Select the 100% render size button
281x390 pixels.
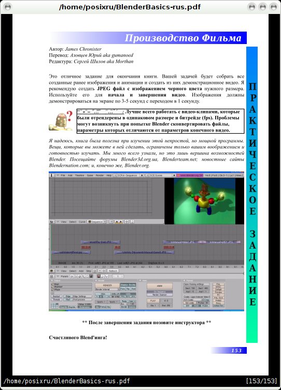tap(129, 294)
